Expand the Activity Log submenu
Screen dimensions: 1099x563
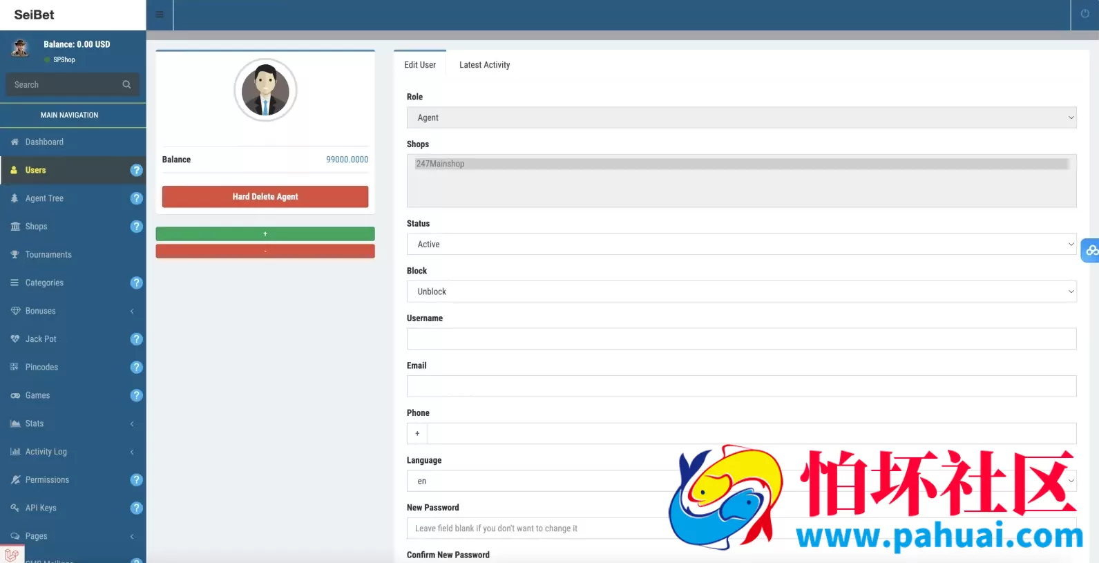[x=73, y=452]
